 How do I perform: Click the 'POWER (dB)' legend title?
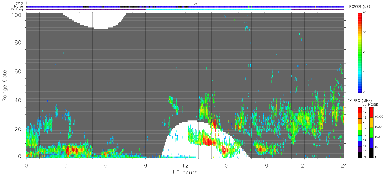coord(360,7)
